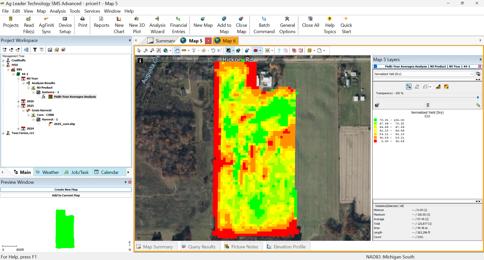This screenshot has height=260, width=484.
Task: Expand the 2024 year node
Action: pyautogui.click(x=19, y=129)
